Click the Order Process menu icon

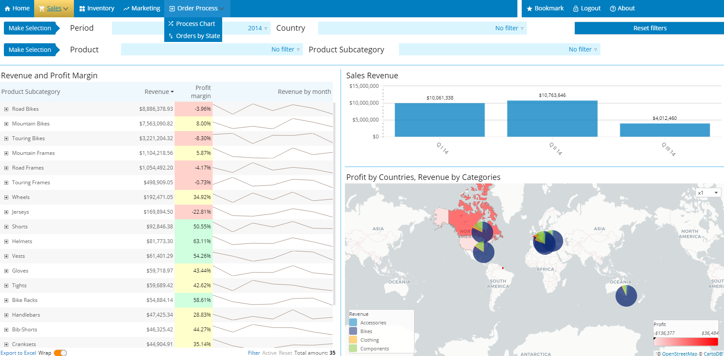(172, 9)
